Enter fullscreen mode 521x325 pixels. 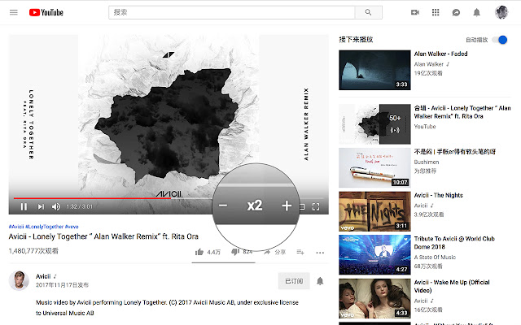(x=316, y=207)
